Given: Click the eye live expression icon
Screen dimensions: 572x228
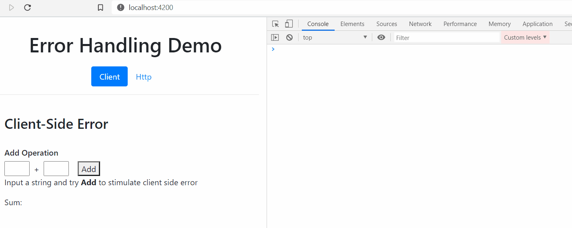Looking at the screenshot, I should [381, 38].
